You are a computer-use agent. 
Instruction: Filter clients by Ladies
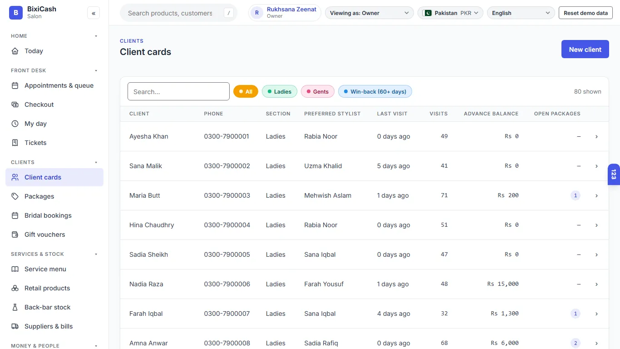[280, 91]
